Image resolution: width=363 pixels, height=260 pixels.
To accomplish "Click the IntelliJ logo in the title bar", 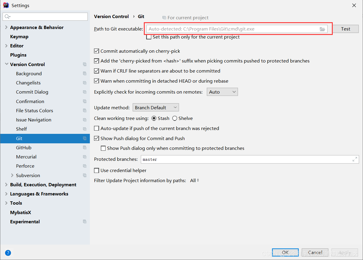I will [x=6, y=5].
